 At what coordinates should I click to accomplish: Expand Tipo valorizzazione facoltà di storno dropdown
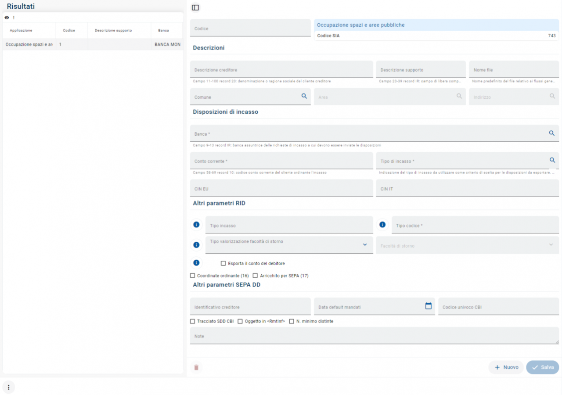pos(364,245)
